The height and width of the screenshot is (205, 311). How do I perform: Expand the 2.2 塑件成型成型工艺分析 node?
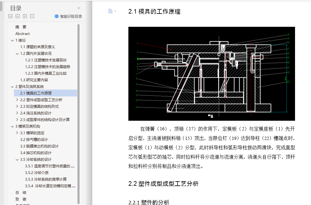click(17, 100)
